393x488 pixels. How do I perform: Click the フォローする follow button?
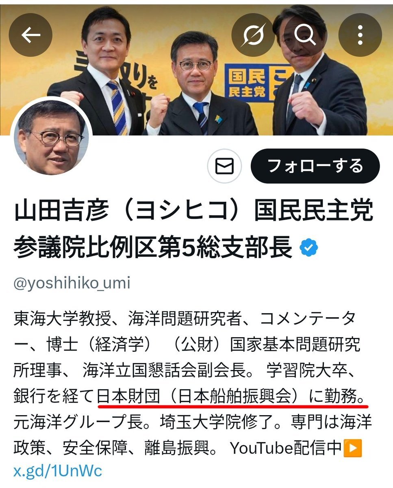pyautogui.click(x=315, y=166)
